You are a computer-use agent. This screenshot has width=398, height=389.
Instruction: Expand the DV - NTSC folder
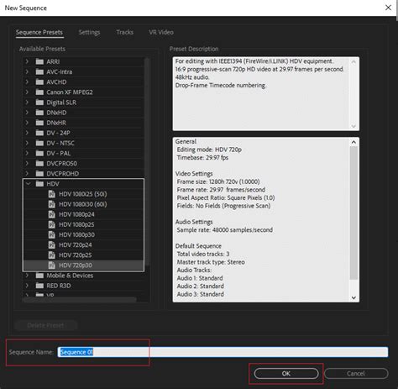point(27,143)
